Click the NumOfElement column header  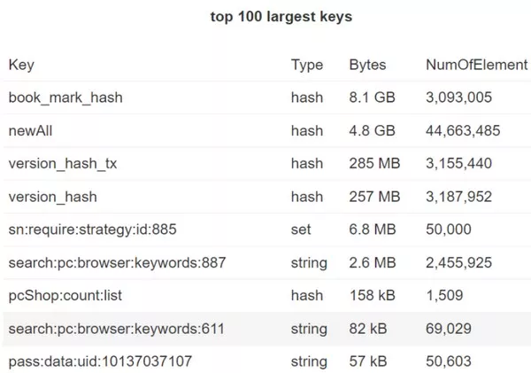coord(476,65)
